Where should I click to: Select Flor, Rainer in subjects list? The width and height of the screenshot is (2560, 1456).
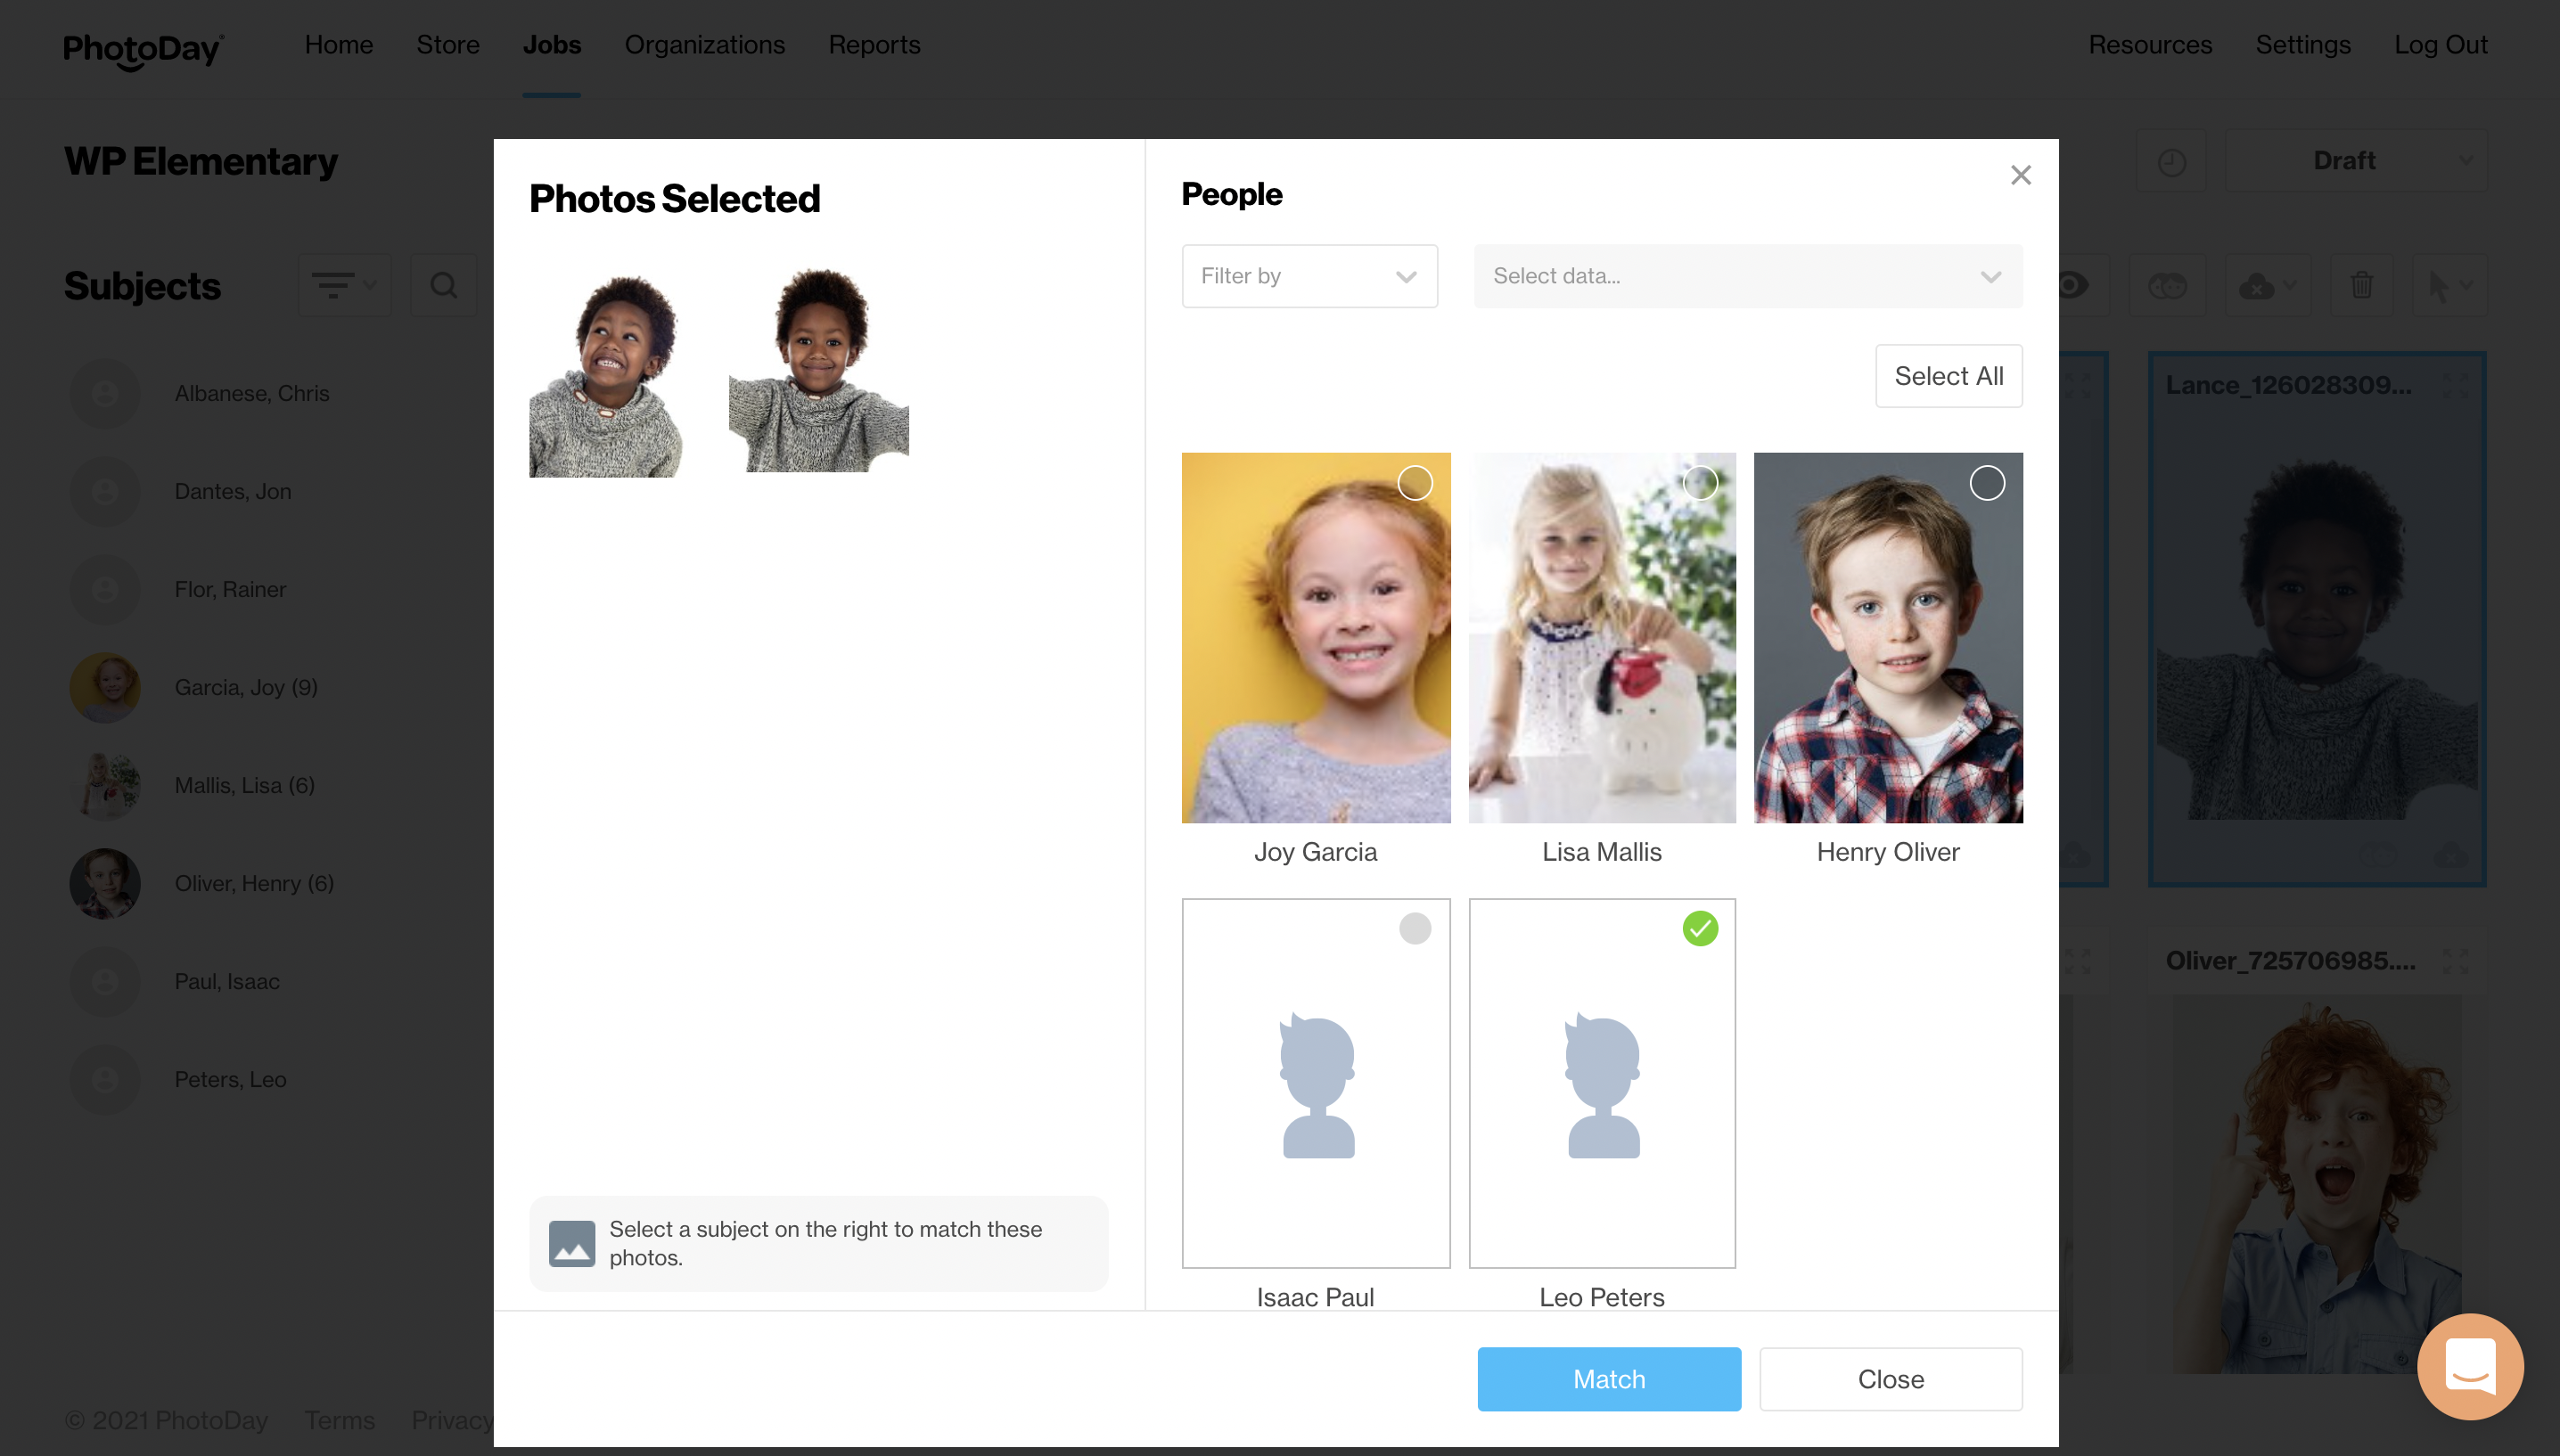point(230,589)
